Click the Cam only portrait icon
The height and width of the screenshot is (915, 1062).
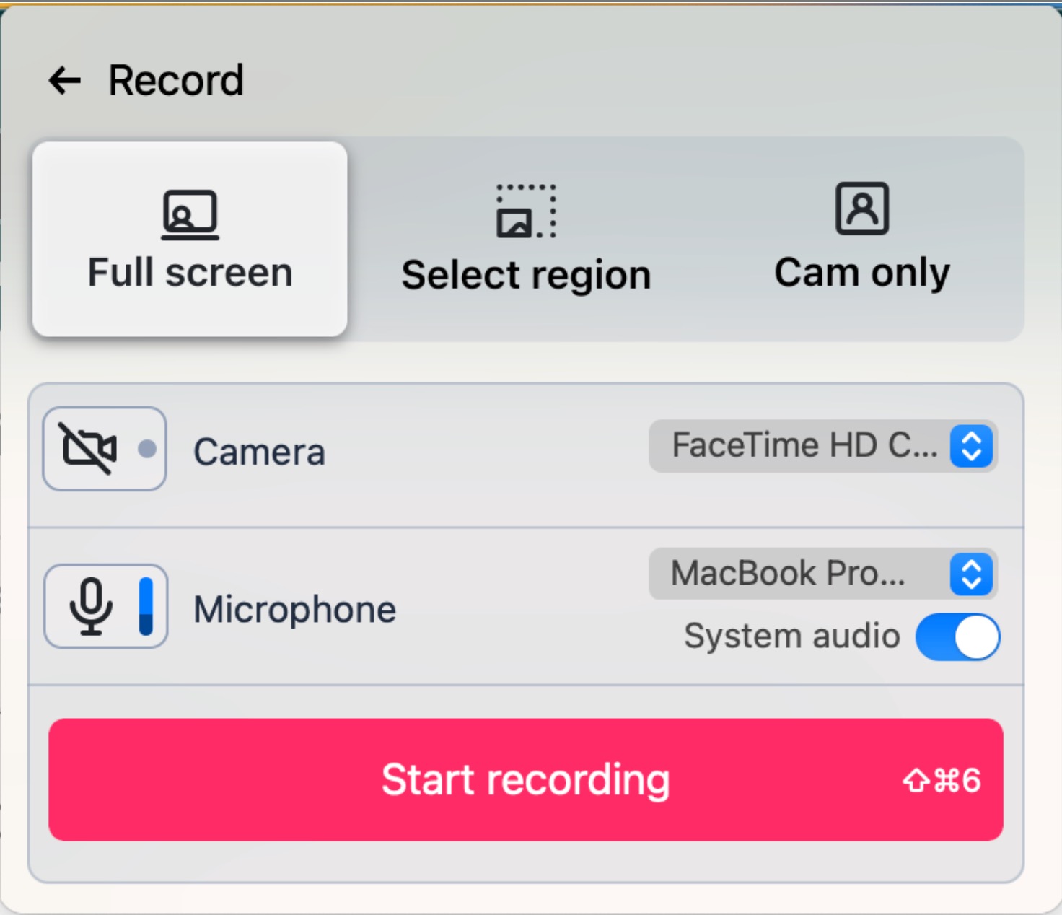pyautogui.click(x=862, y=209)
